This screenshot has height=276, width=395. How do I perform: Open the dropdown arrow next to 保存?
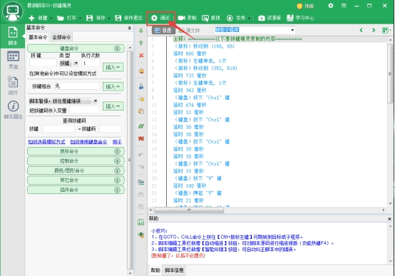109,18
